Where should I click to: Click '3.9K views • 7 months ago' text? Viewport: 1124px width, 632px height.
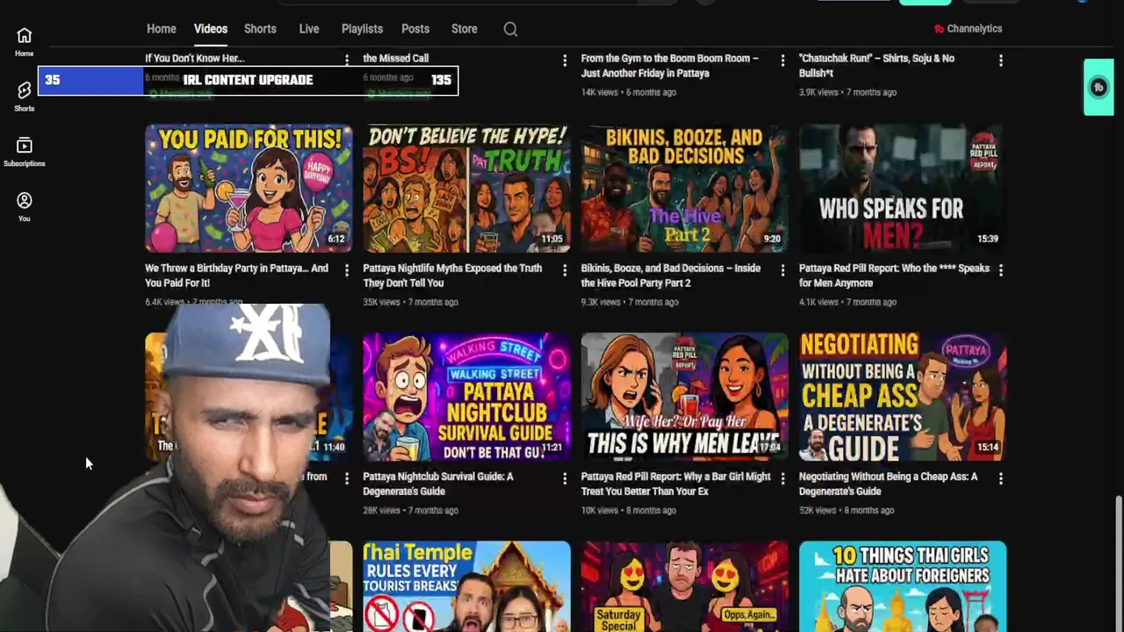point(847,92)
